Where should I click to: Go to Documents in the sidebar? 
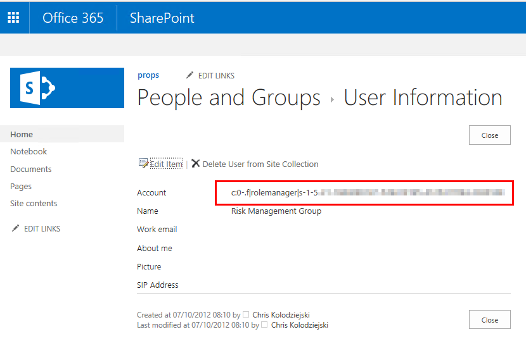point(31,169)
